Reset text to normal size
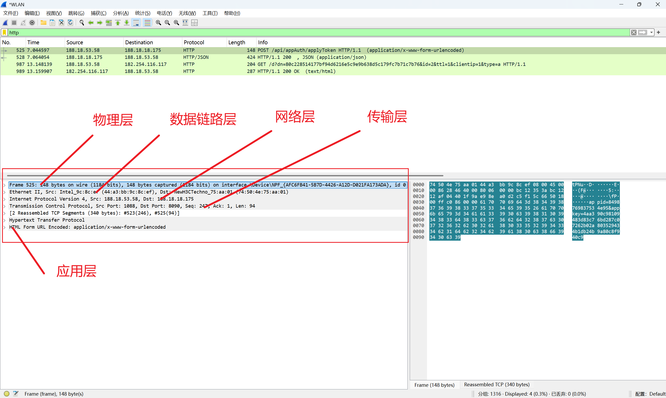The height and width of the screenshot is (398, 666). coord(176,23)
